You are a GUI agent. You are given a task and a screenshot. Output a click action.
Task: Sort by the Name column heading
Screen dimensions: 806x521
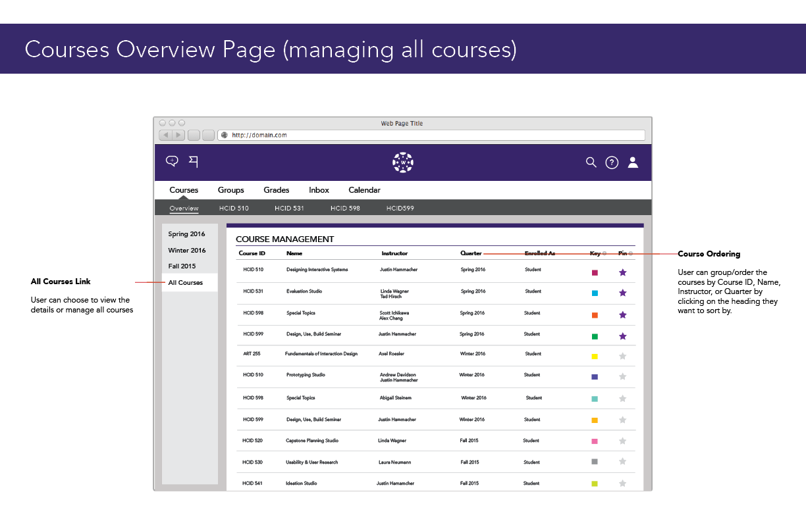pos(294,253)
